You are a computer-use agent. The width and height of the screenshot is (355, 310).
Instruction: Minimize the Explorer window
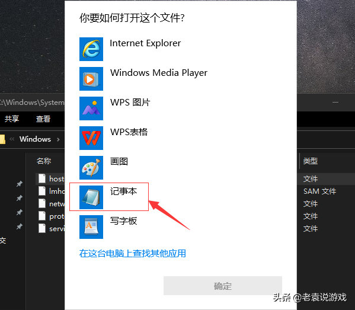[x=335, y=103]
